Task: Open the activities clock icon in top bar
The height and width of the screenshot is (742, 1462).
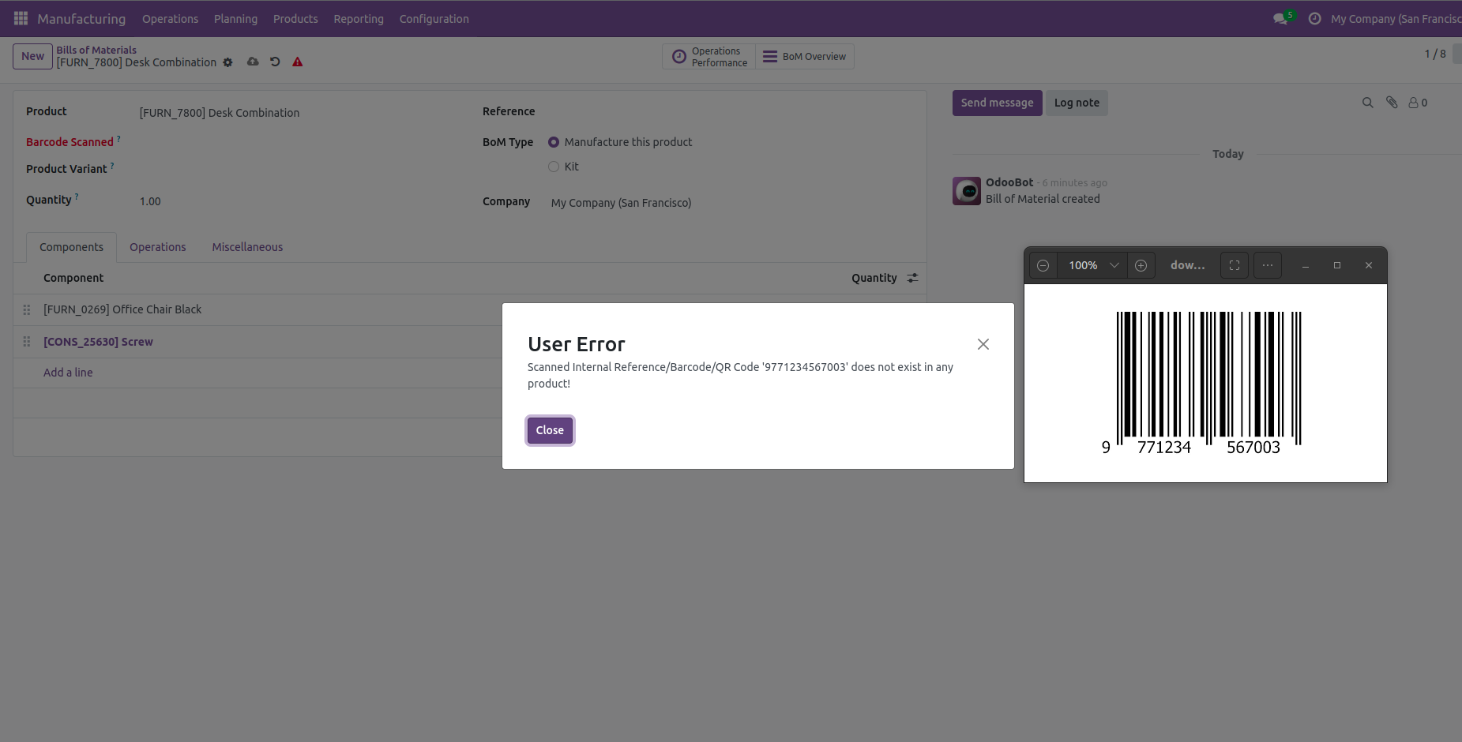Action: [1314, 18]
